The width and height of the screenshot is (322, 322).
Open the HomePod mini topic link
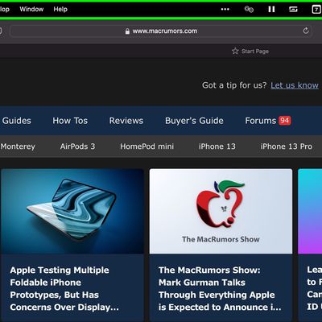(x=147, y=147)
